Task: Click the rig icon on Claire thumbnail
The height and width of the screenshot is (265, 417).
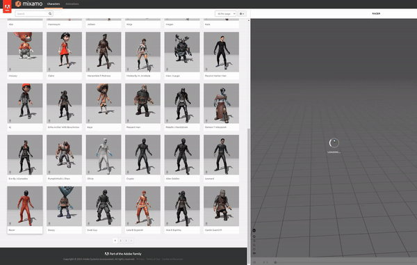Action: coord(49,69)
